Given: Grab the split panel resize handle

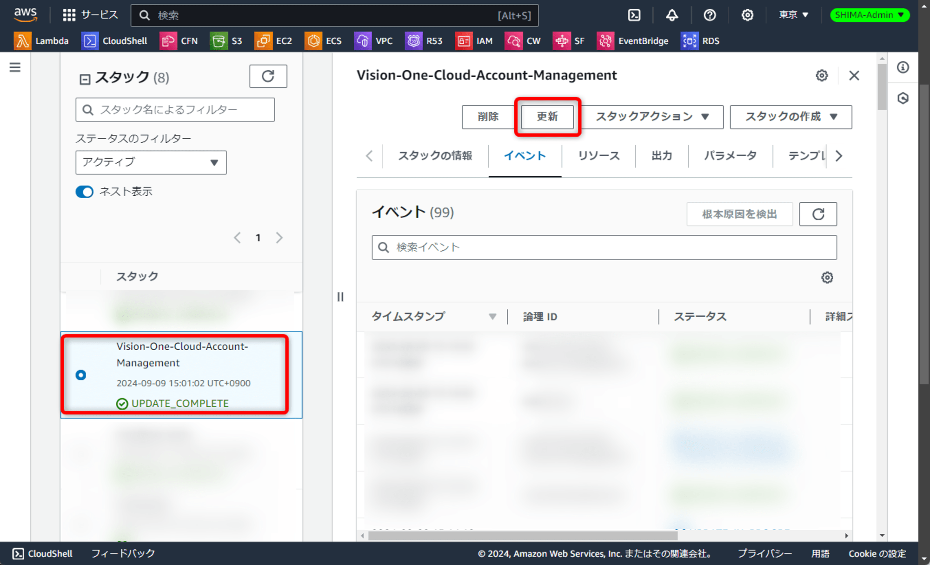Looking at the screenshot, I should (x=340, y=297).
